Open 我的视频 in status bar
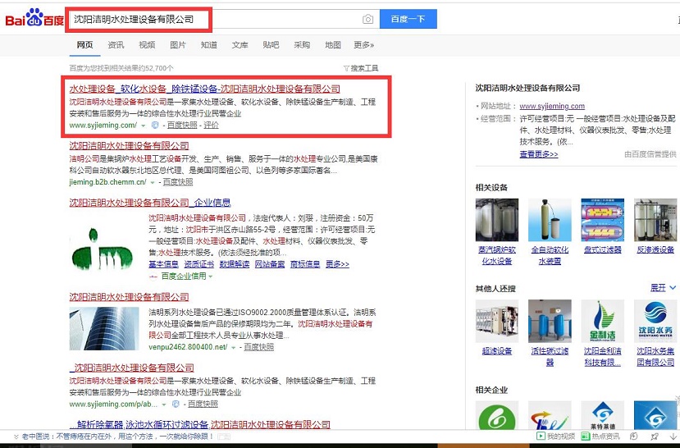The width and height of the screenshot is (680, 448). 556,437
